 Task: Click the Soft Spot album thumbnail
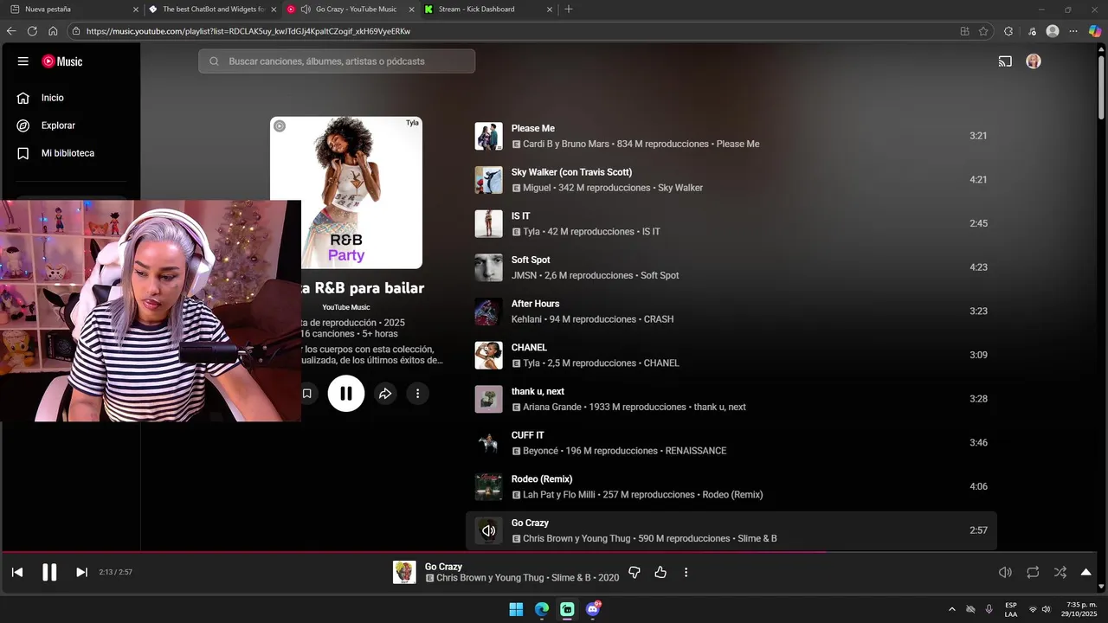coord(488,267)
